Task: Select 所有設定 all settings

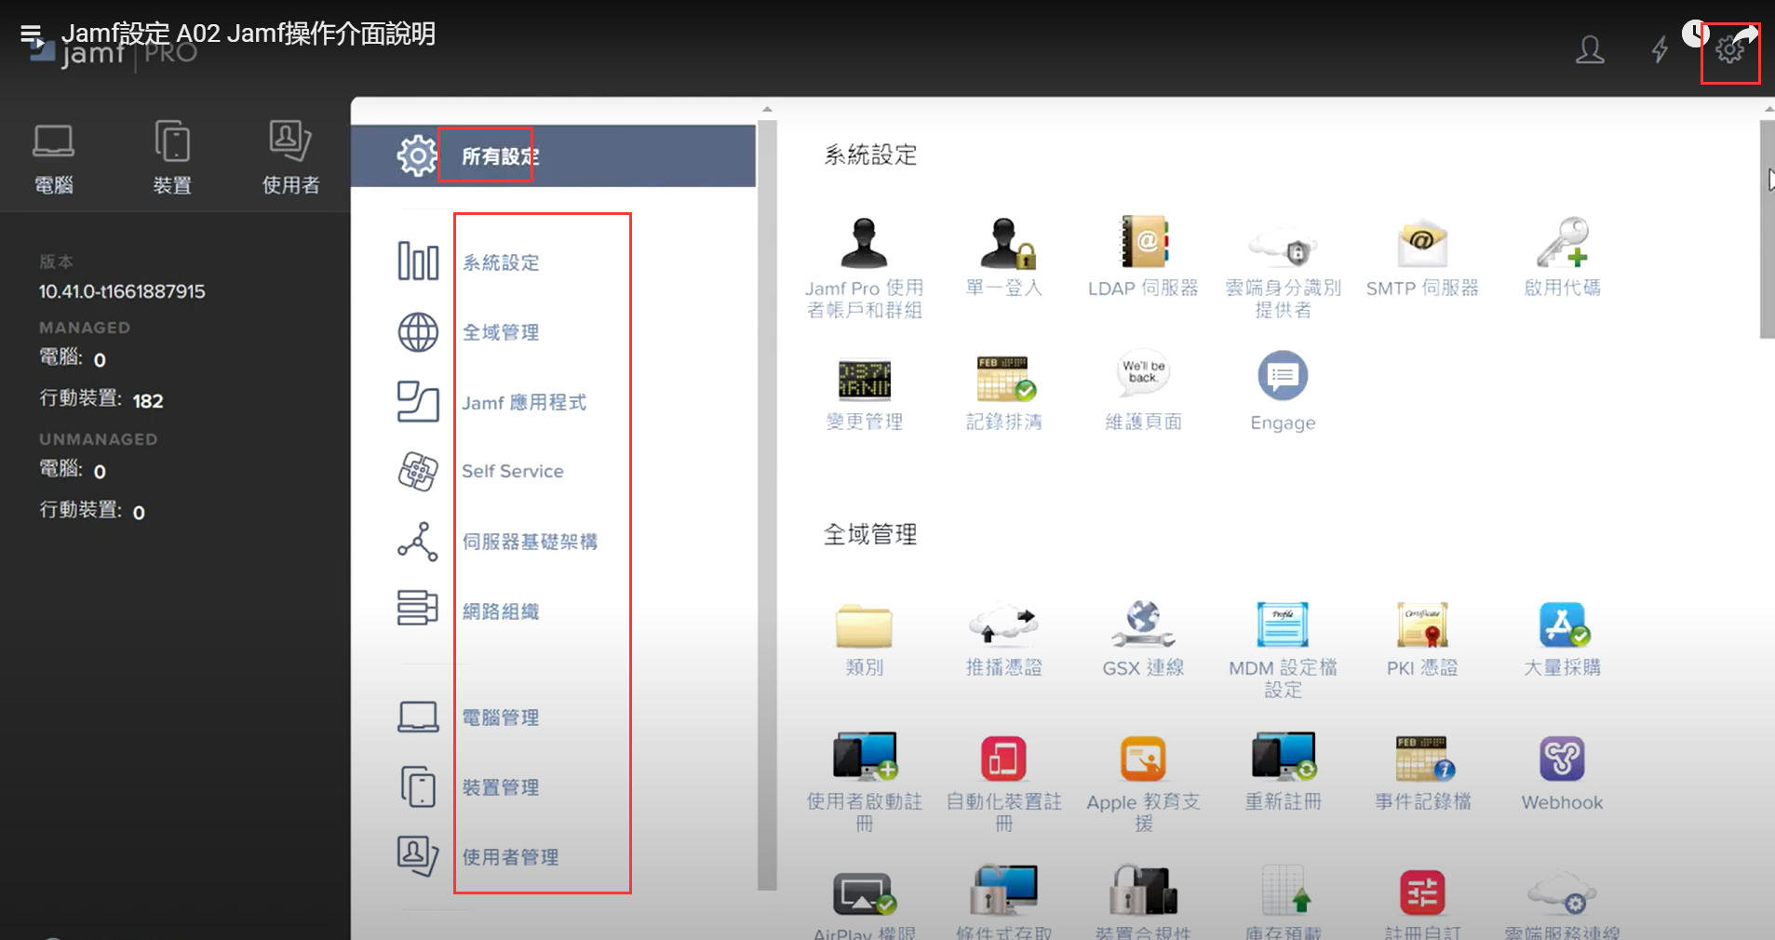Action: 553,155
